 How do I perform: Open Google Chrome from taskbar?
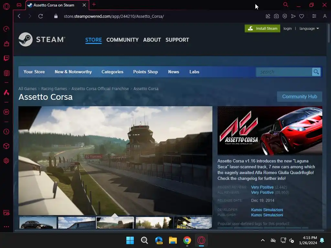point(187,240)
